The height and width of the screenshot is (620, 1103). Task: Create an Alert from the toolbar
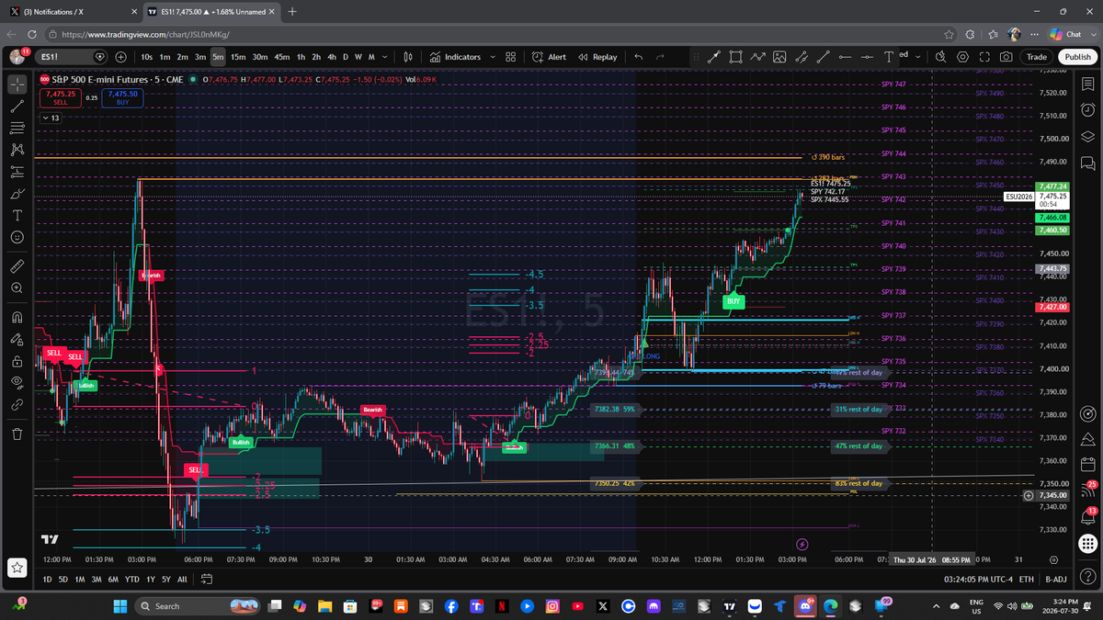549,57
